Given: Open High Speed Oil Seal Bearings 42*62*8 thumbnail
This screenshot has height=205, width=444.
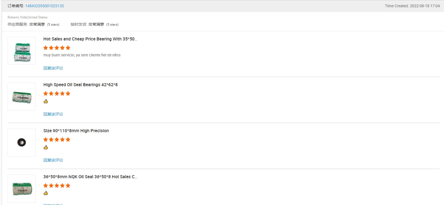Looking at the screenshot, I should tap(22, 97).
